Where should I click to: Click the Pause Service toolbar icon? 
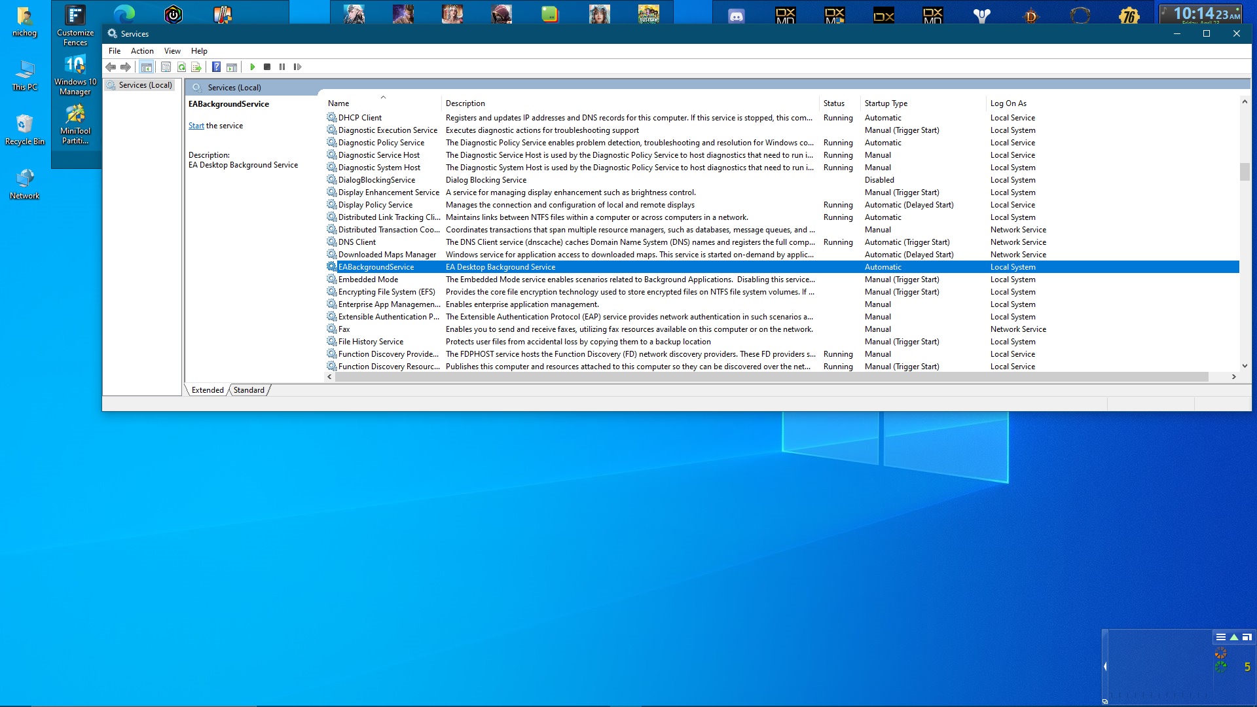point(282,67)
